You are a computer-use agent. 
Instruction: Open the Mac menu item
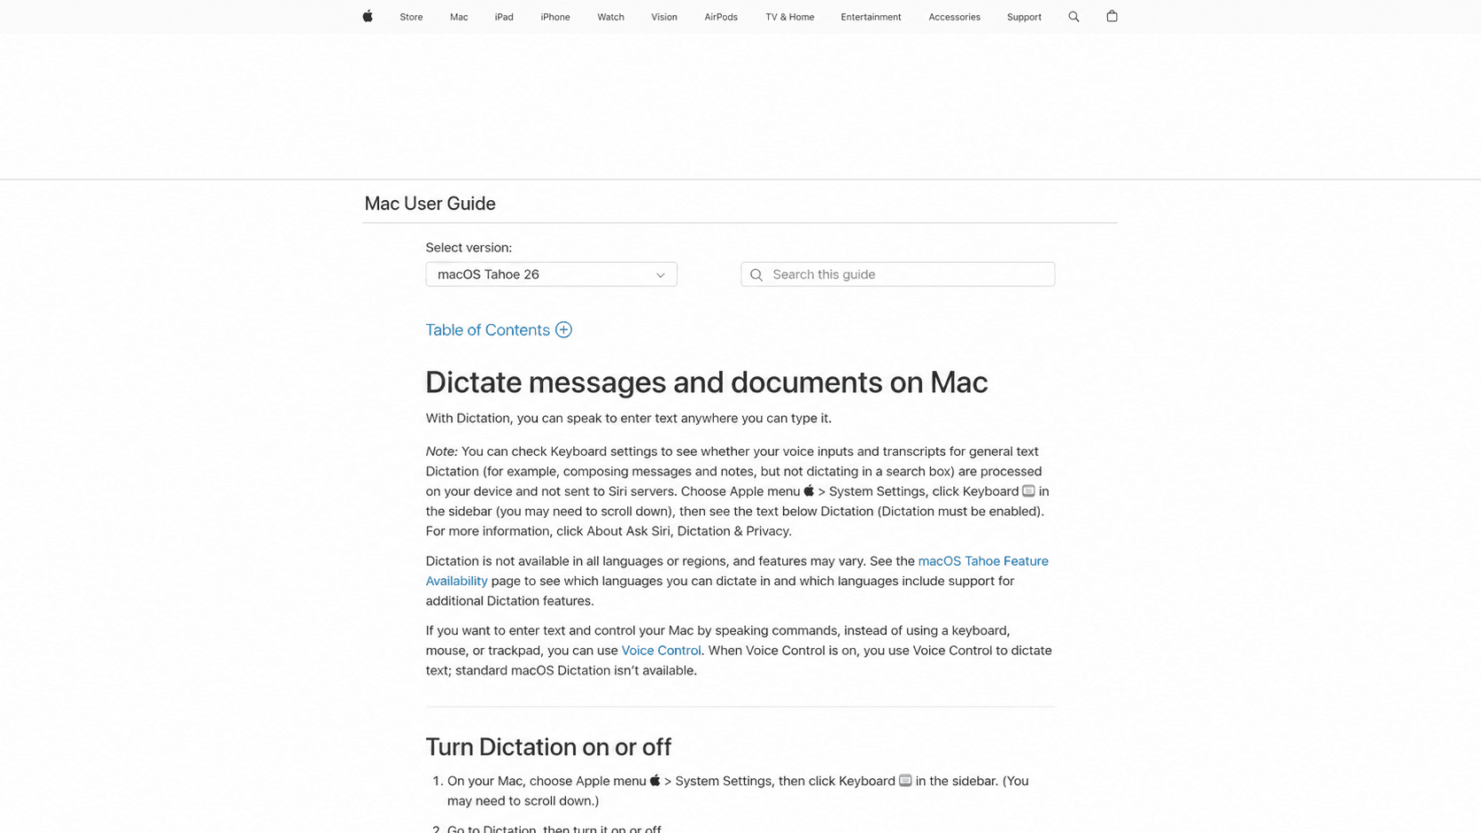(459, 17)
